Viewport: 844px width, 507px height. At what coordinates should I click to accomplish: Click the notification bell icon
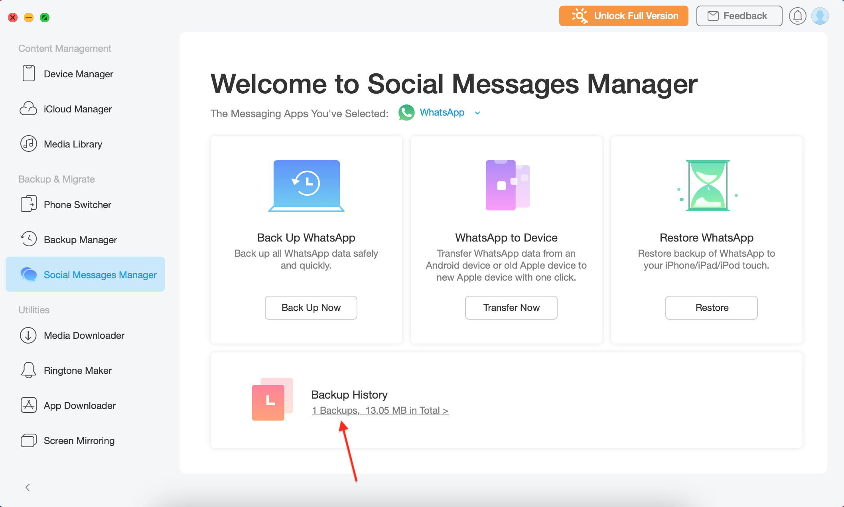point(797,16)
